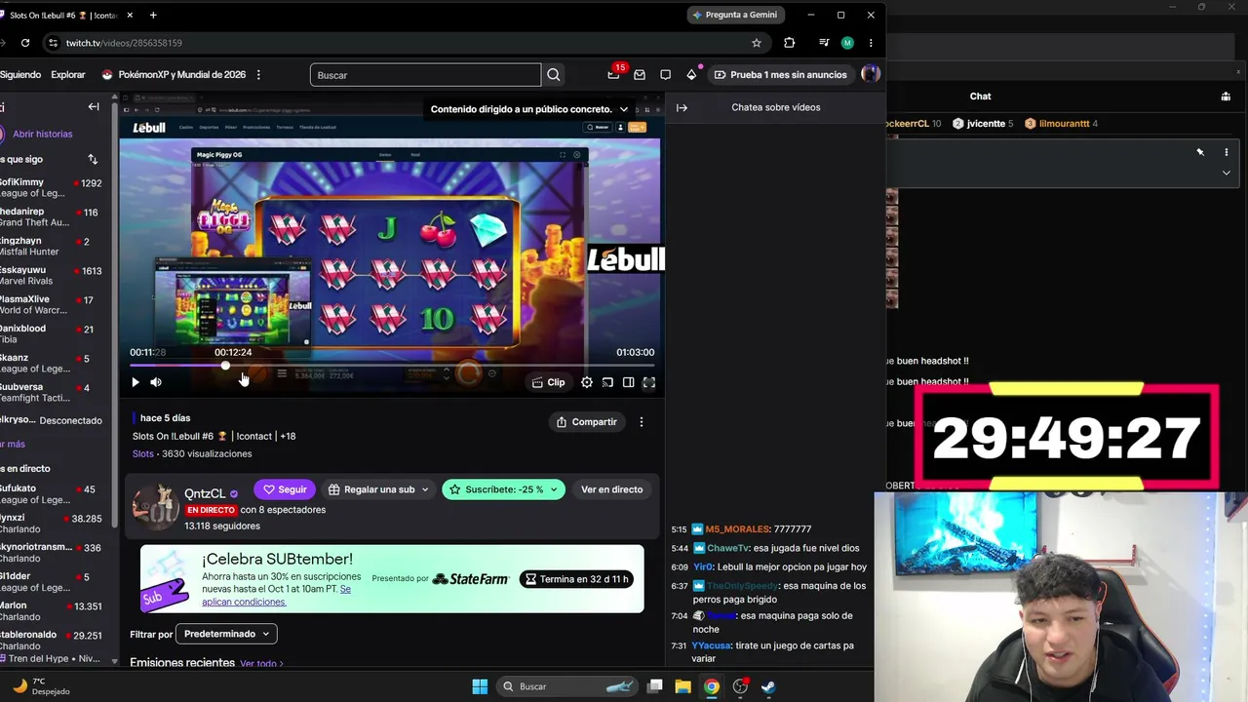Open the Chrome three-dot menu

pos(871,43)
